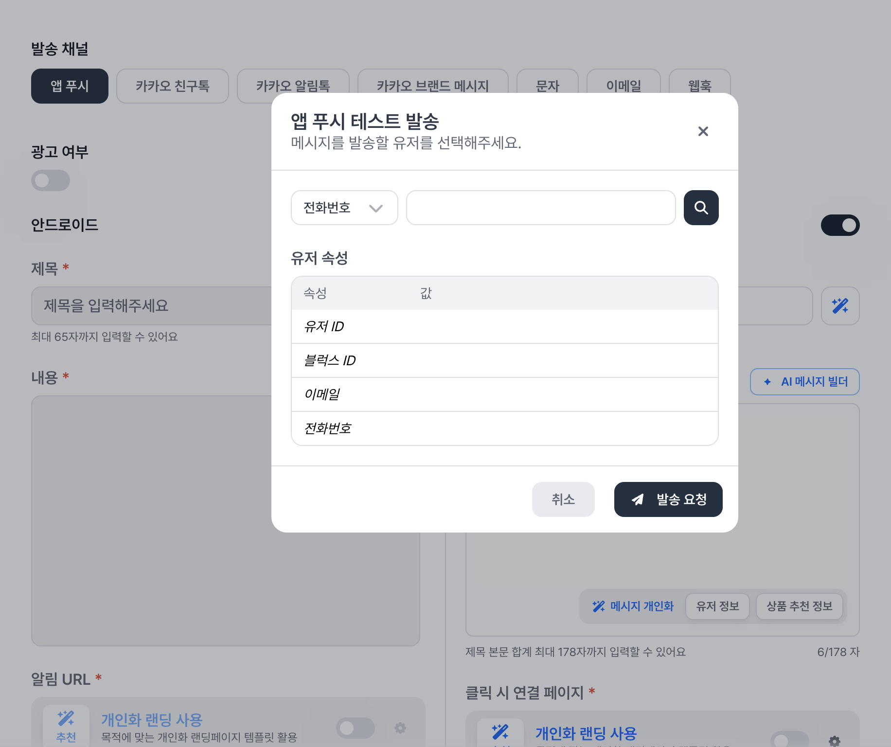Screen dimensions: 891x747
Task: Click the sparkle AI icon beside the title field
Action: point(840,306)
